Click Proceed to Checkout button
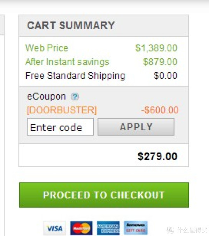Viewport: 209px width, 236px height. pos(104,195)
